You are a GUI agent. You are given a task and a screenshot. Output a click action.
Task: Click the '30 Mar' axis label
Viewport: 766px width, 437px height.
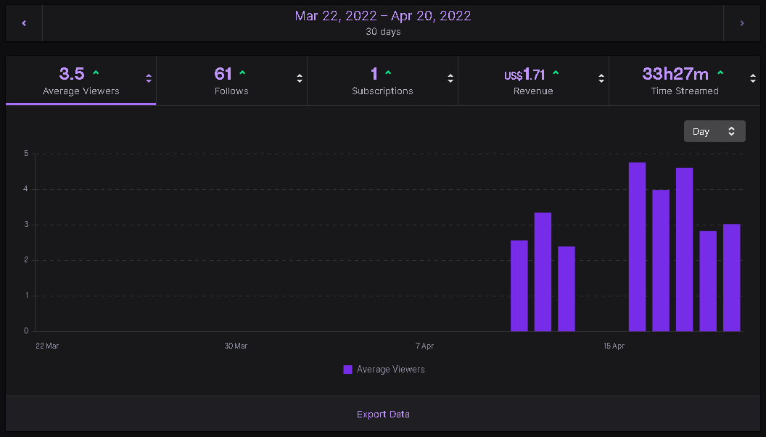(236, 346)
